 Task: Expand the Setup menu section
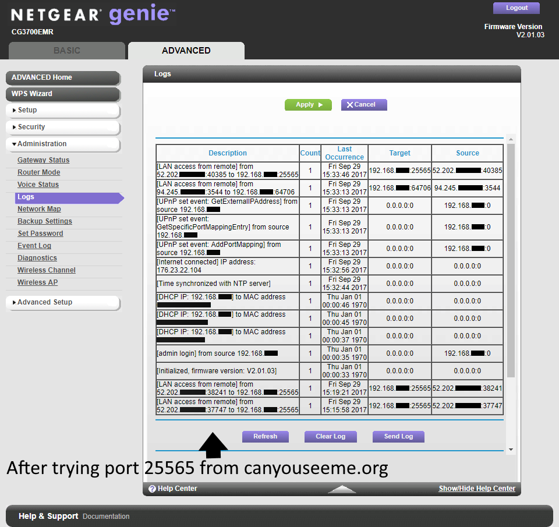click(x=63, y=110)
